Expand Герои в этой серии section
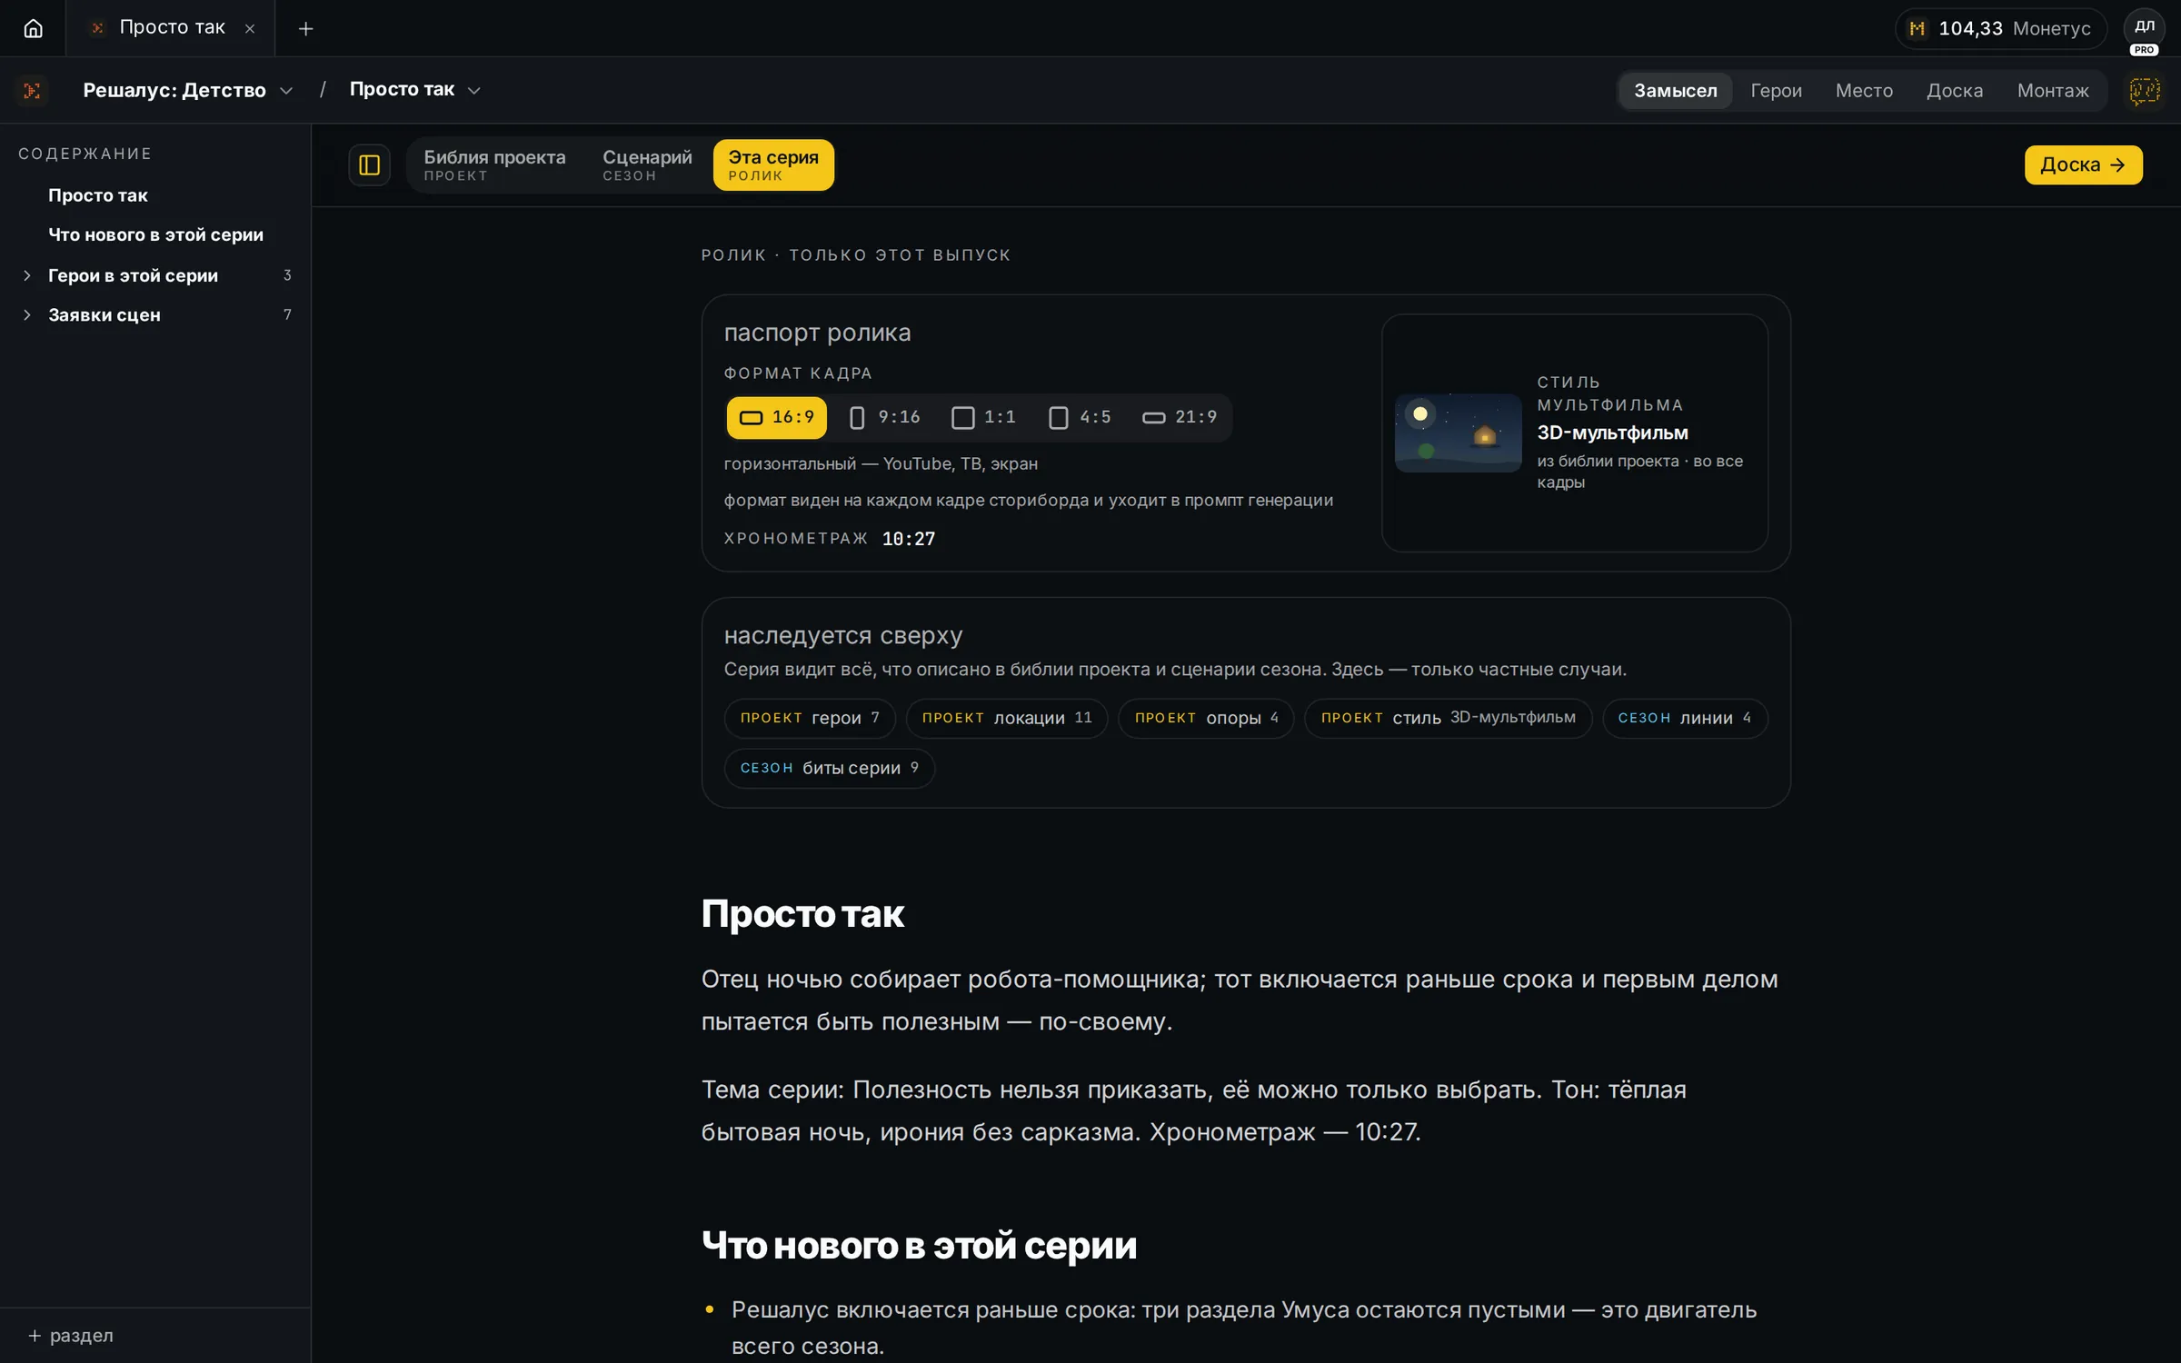 pyautogui.click(x=27, y=275)
